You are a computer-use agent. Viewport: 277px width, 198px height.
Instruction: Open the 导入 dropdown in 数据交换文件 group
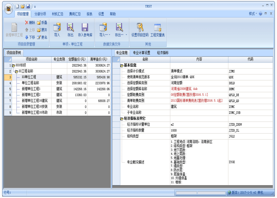tap(105, 35)
